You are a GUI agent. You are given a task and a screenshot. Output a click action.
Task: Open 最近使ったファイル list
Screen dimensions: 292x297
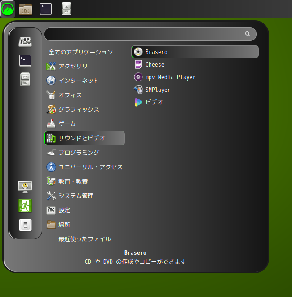click(x=85, y=239)
